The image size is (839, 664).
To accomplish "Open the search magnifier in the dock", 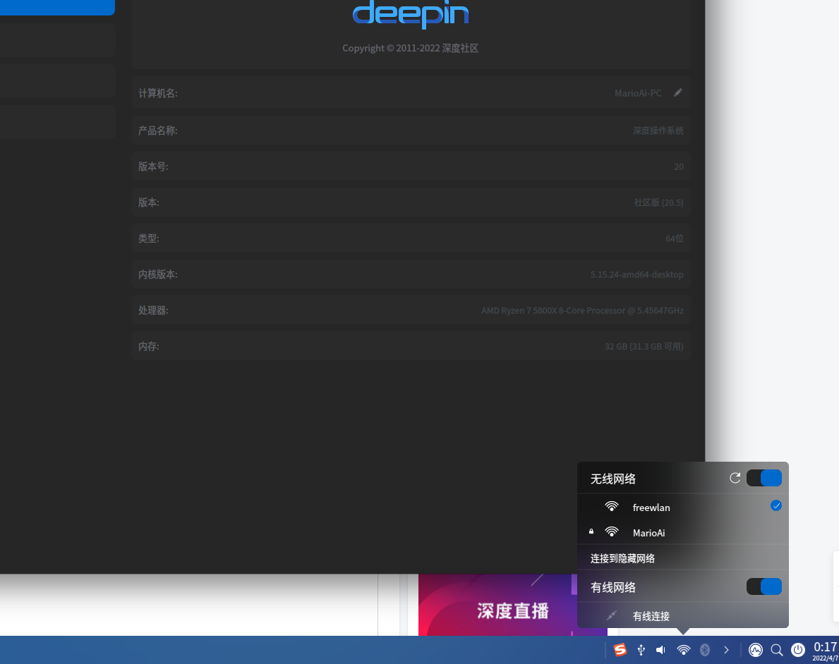I will (776, 650).
